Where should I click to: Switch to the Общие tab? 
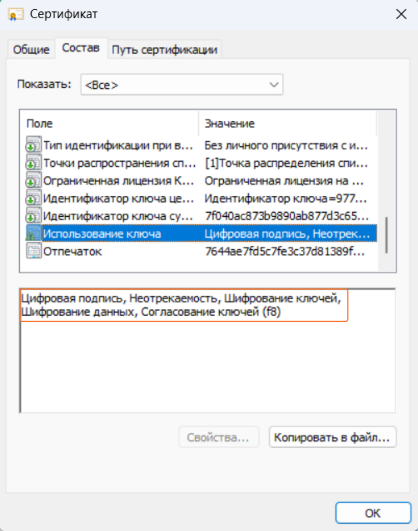coord(31,49)
